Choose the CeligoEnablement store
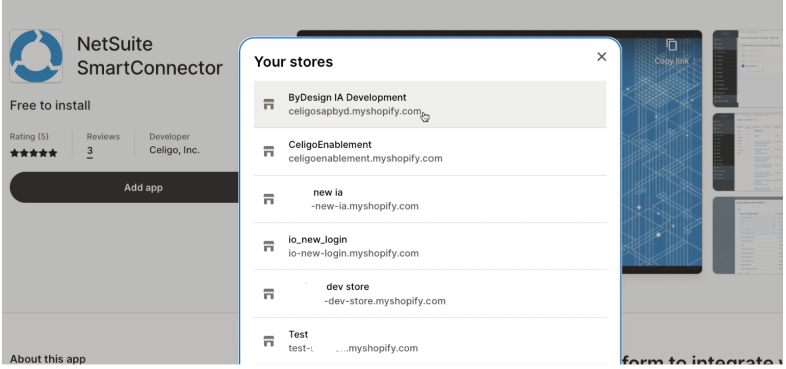This screenshot has width=786, height=369. click(x=430, y=152)
